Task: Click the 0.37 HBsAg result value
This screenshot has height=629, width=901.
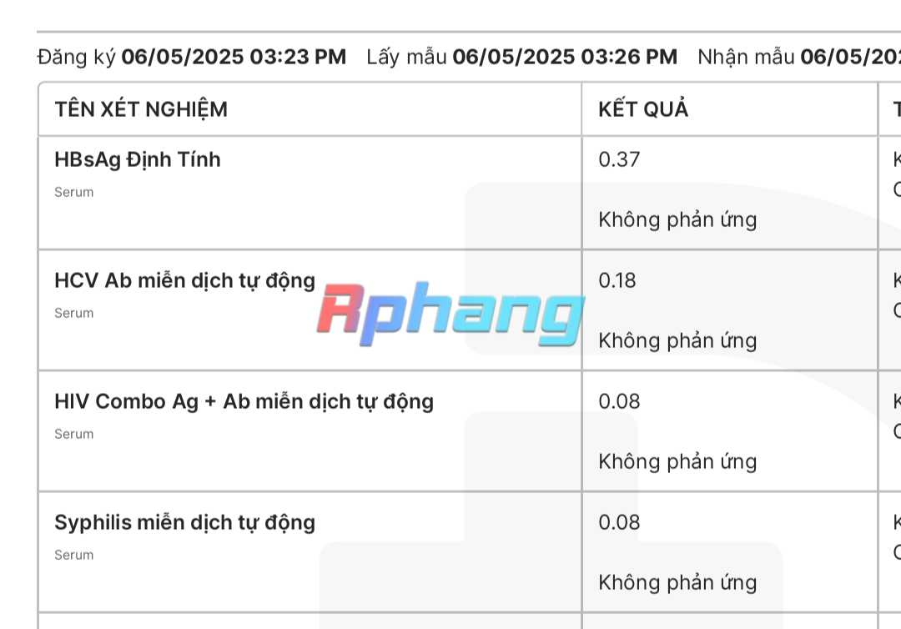Action: [619, 159]
